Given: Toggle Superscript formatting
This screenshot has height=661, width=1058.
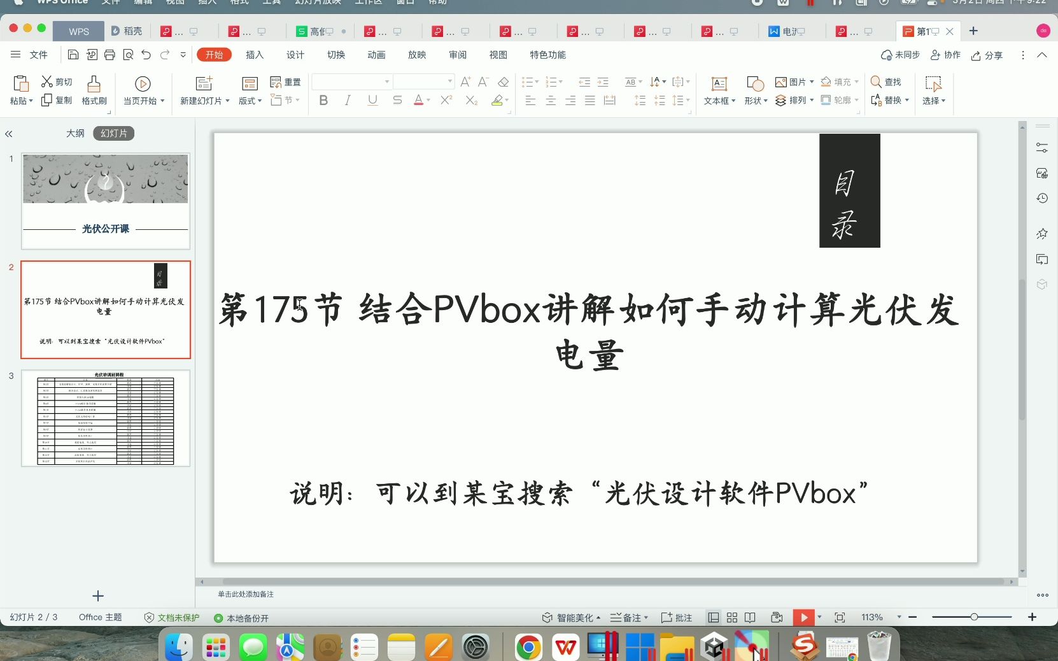Looking at the screenshot, I should [x=446, y=100].
